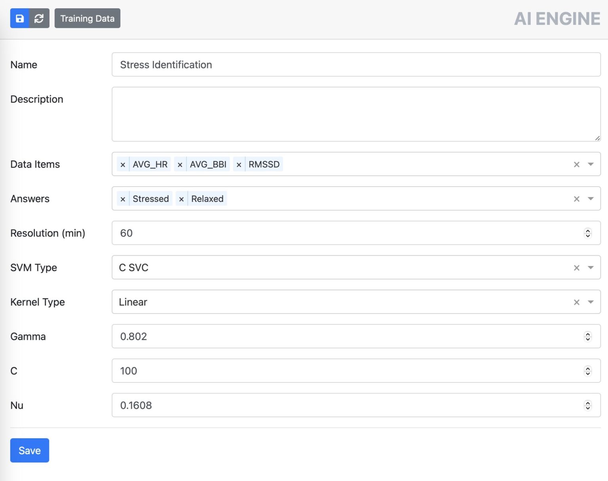Clear the Answers selection
The image size is (608, 481).
point(576,199)
